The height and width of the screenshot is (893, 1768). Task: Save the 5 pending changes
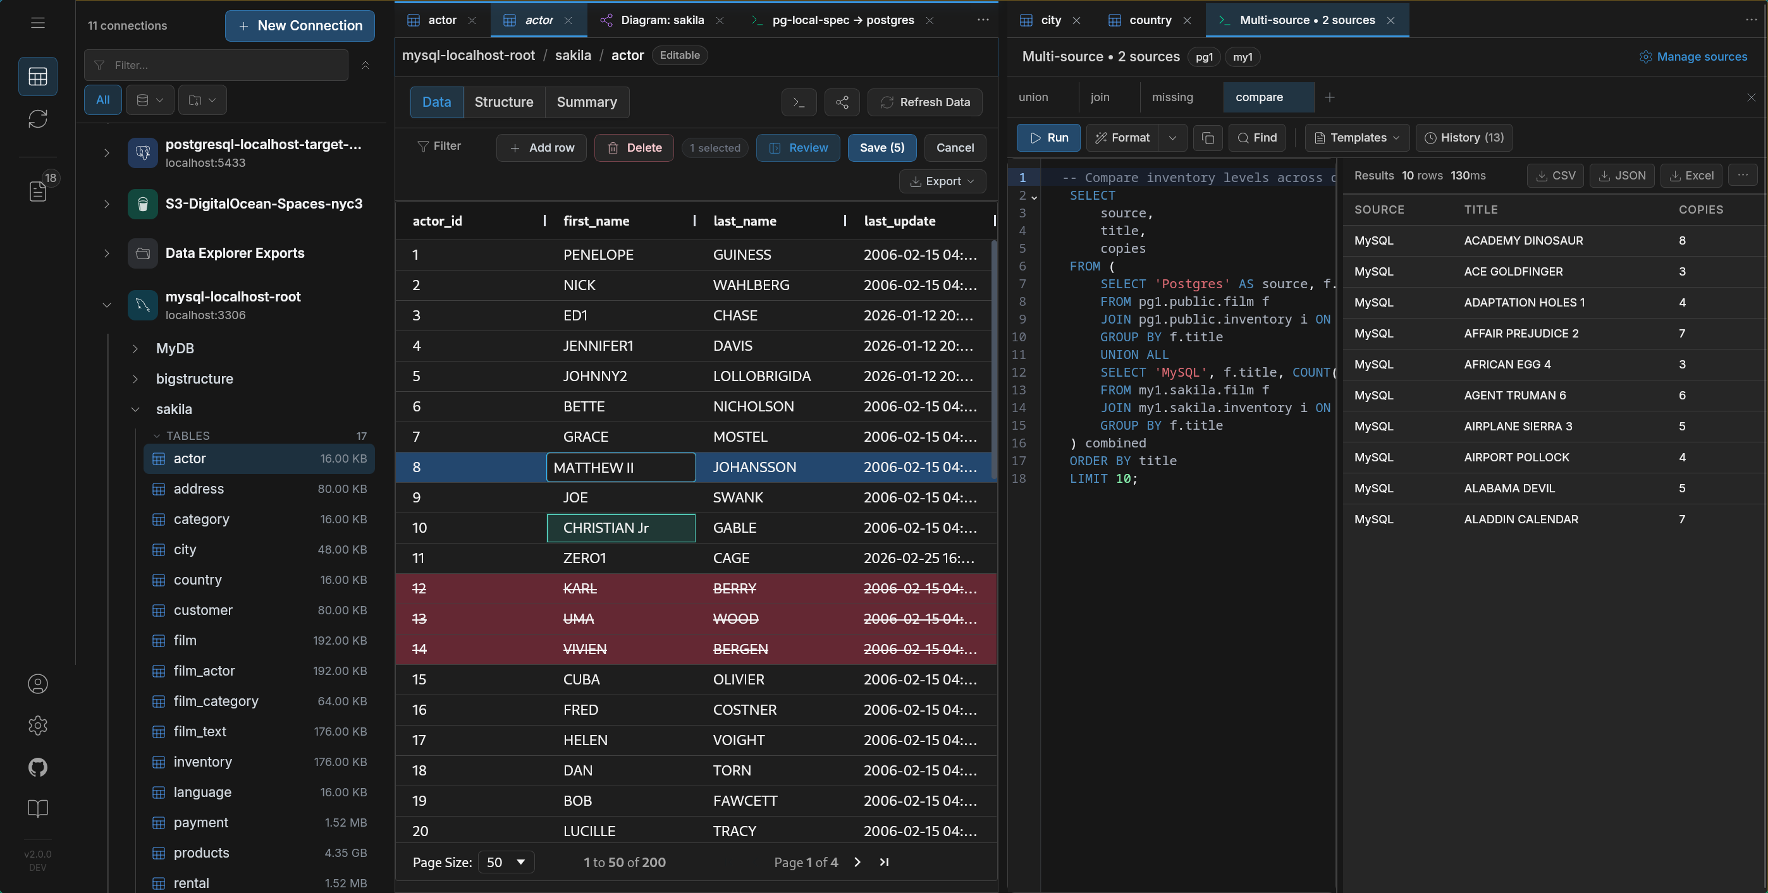point(881,147)
